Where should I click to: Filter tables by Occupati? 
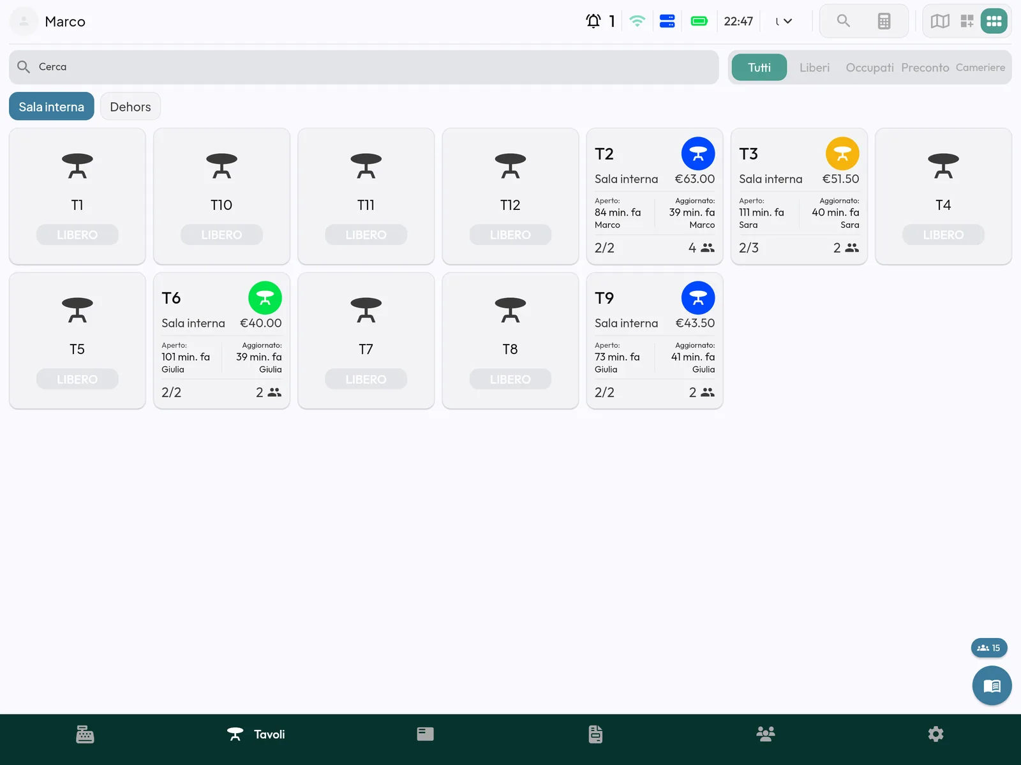click(870, 68)
